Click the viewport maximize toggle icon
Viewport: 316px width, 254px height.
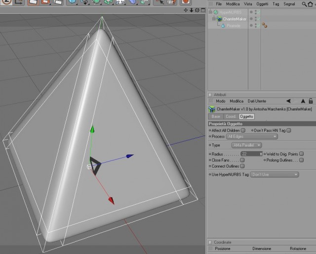[203, 10]
